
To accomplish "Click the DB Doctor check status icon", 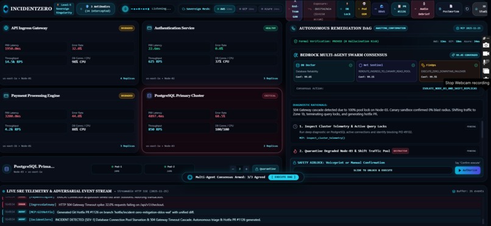I will point(350,65).
